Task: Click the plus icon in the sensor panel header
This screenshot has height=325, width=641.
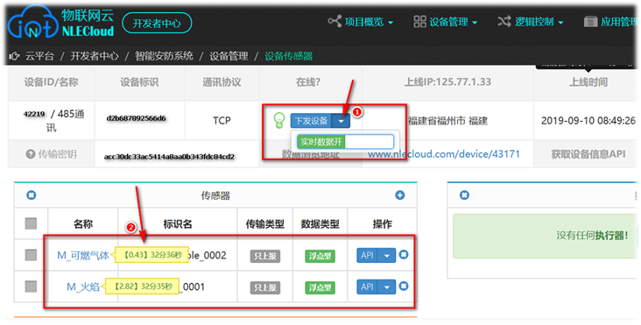Action: [x=400, y=195]
